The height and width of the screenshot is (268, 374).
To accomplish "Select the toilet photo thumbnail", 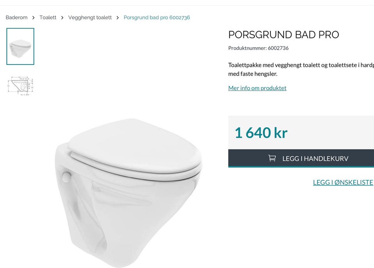I will pyautogui.click(x=20, y=46).
